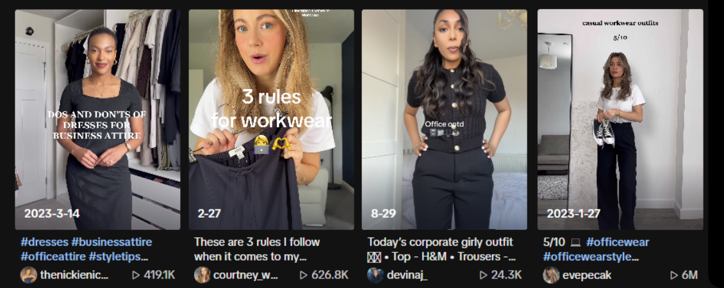Play the casual workwear outfits video
The height and width of the screenshot is (288, 724).
[x=620, y=120]
